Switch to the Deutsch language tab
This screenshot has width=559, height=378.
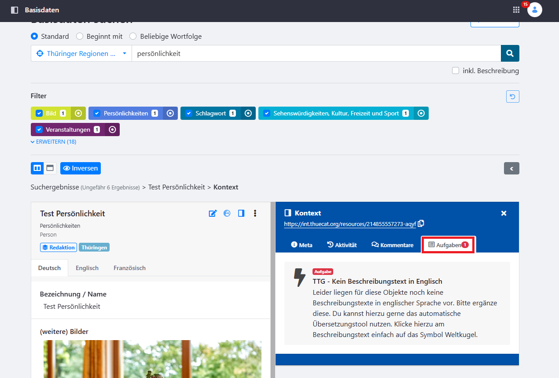point(49,268)
